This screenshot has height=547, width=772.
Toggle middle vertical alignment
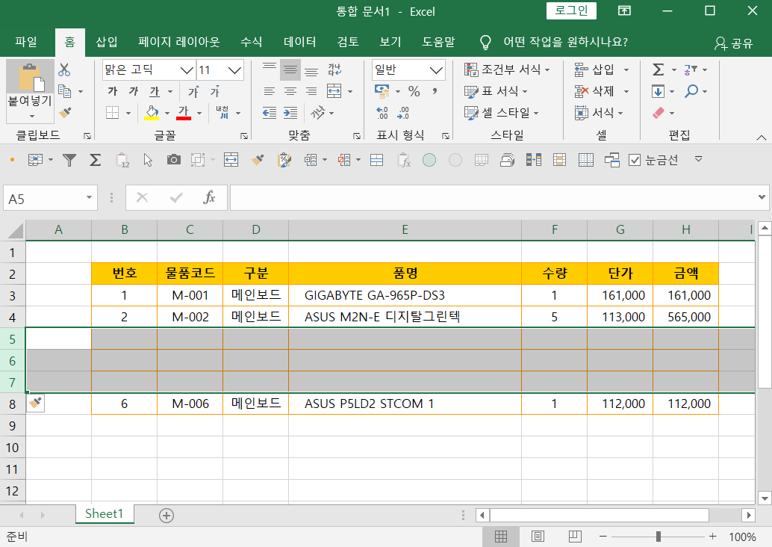tap(290, 69)
